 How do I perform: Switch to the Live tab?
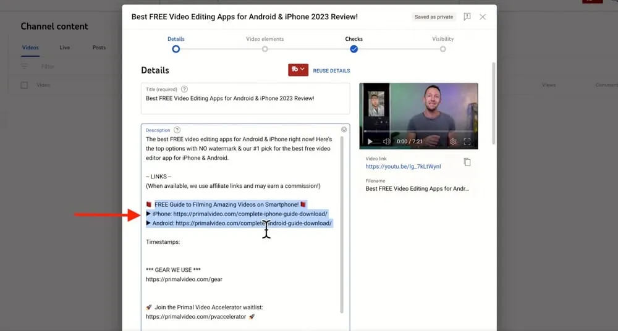65,48
